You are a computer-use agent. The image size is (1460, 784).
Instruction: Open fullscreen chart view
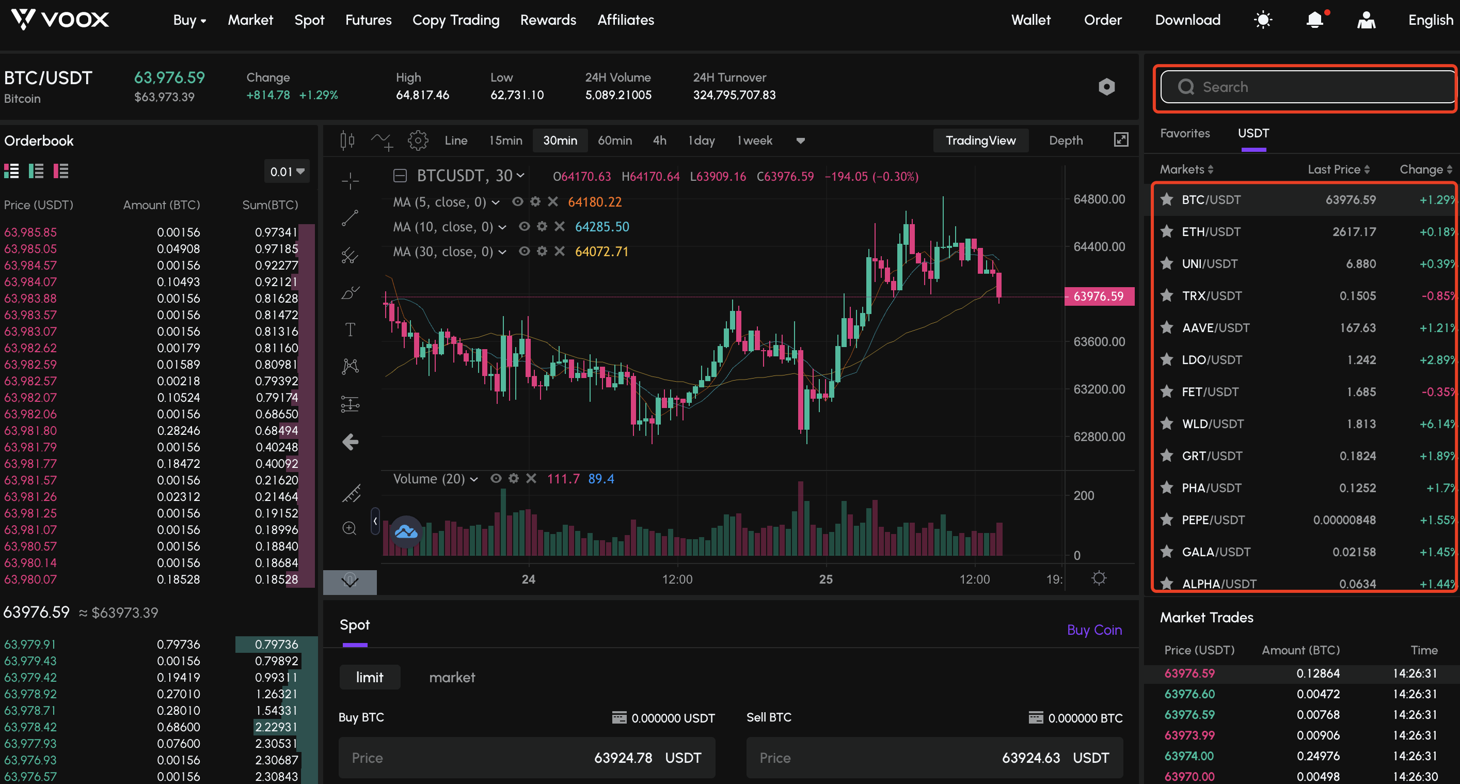pos(1121,139)
